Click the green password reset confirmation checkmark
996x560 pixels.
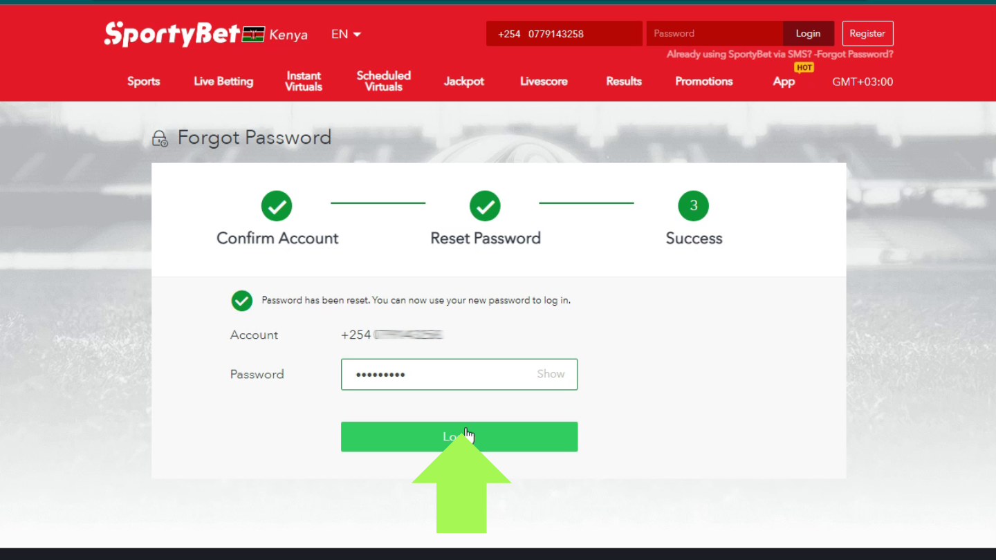[241, 301]
